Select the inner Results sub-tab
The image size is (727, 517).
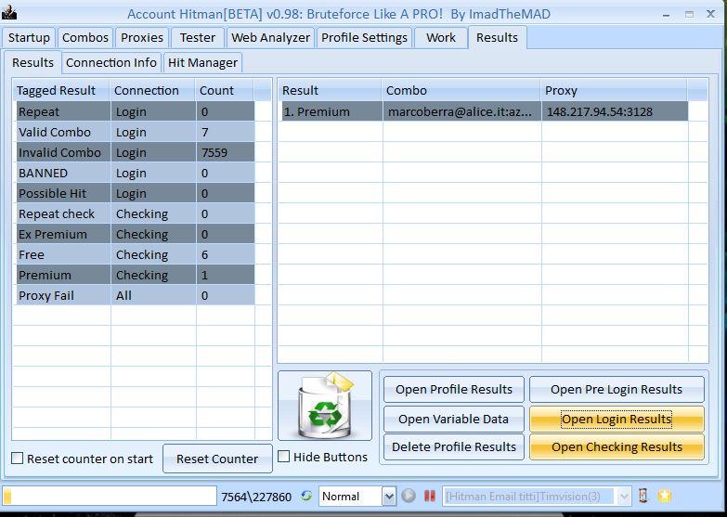tap(32, 62)
